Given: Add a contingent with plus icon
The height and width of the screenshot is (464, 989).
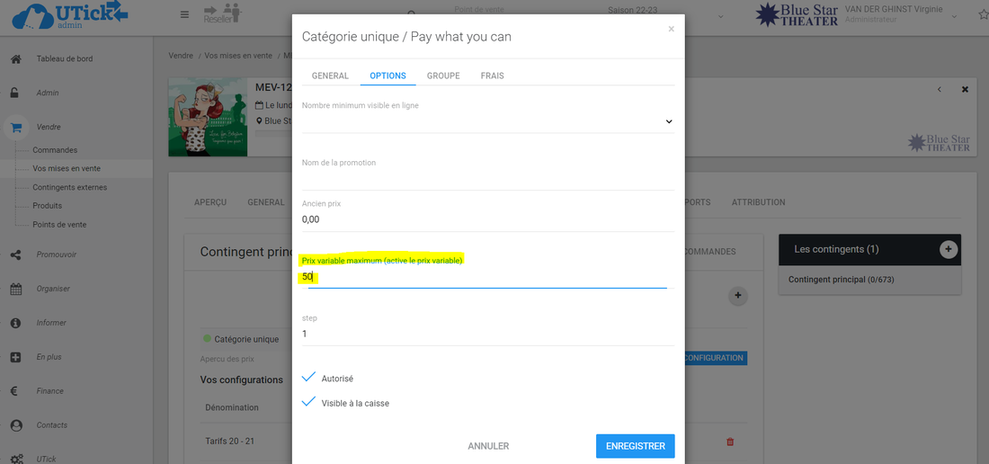Looking at the screenshot, I should point(948,249).
